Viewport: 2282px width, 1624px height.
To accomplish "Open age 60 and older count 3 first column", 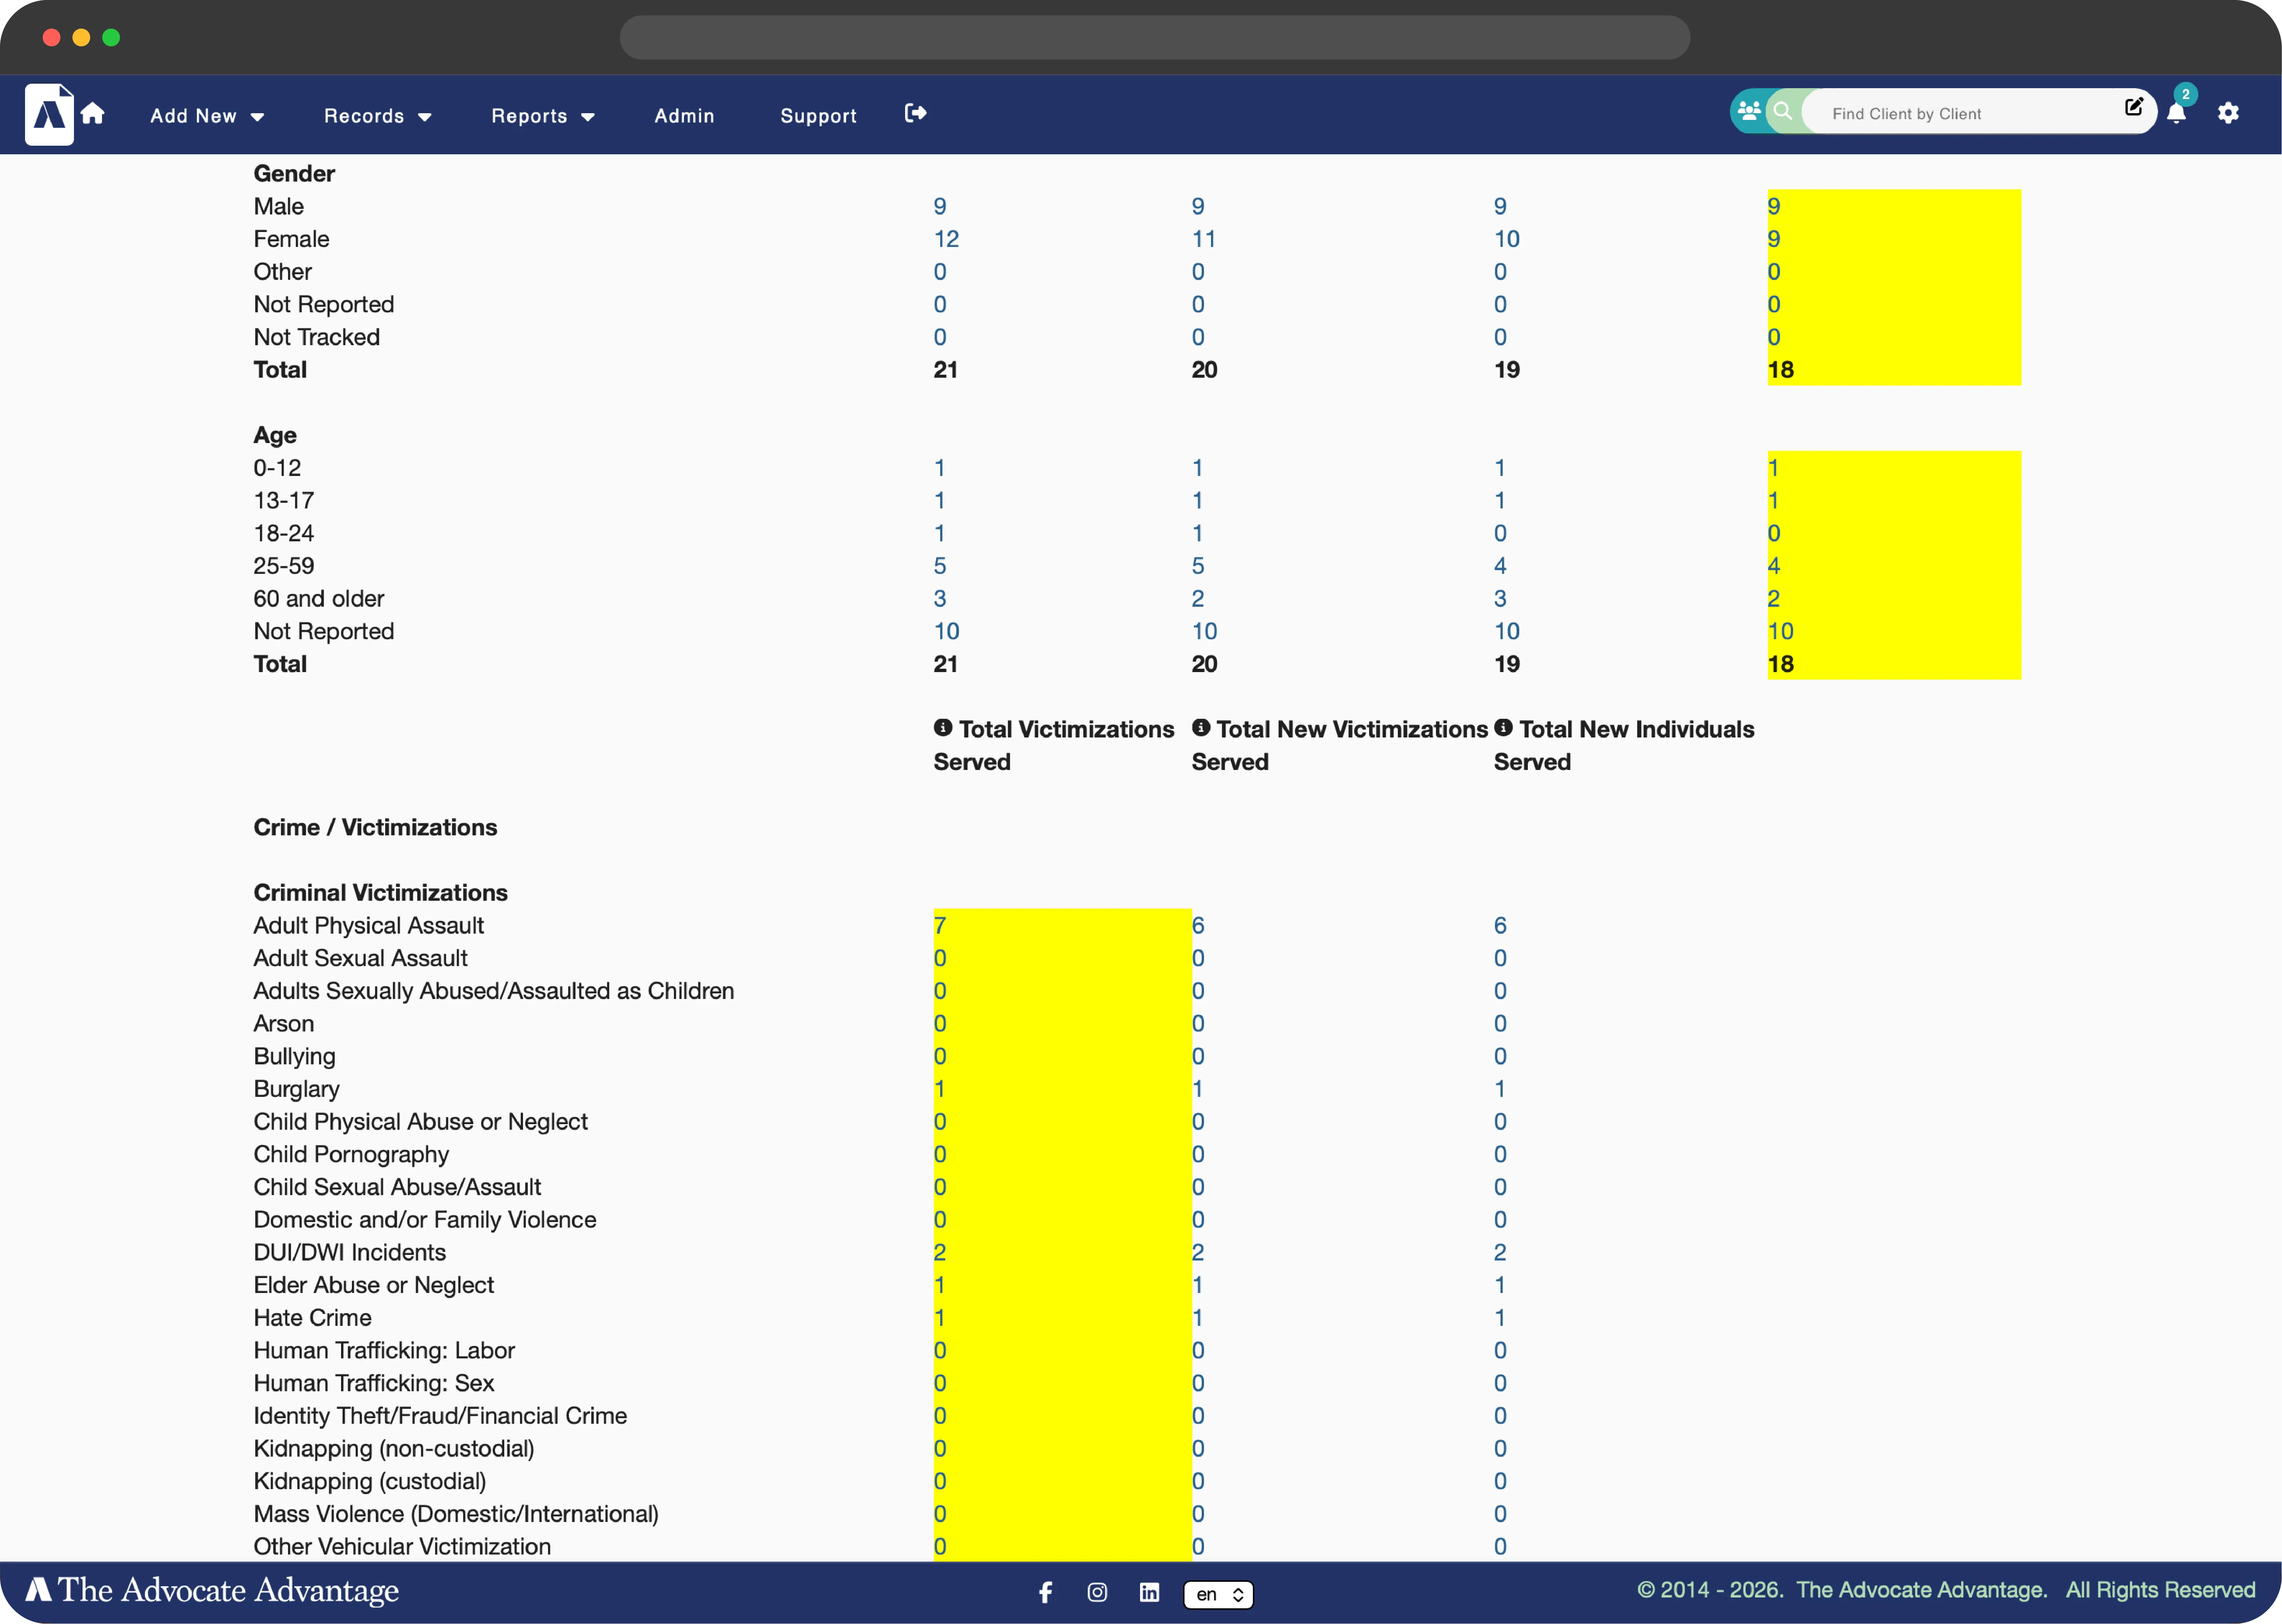I will tap(939, 599).
